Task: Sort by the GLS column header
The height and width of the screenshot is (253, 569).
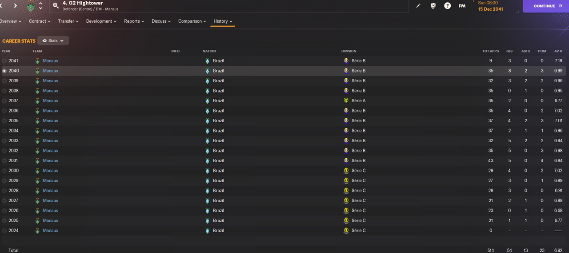Action: point(509,51)
